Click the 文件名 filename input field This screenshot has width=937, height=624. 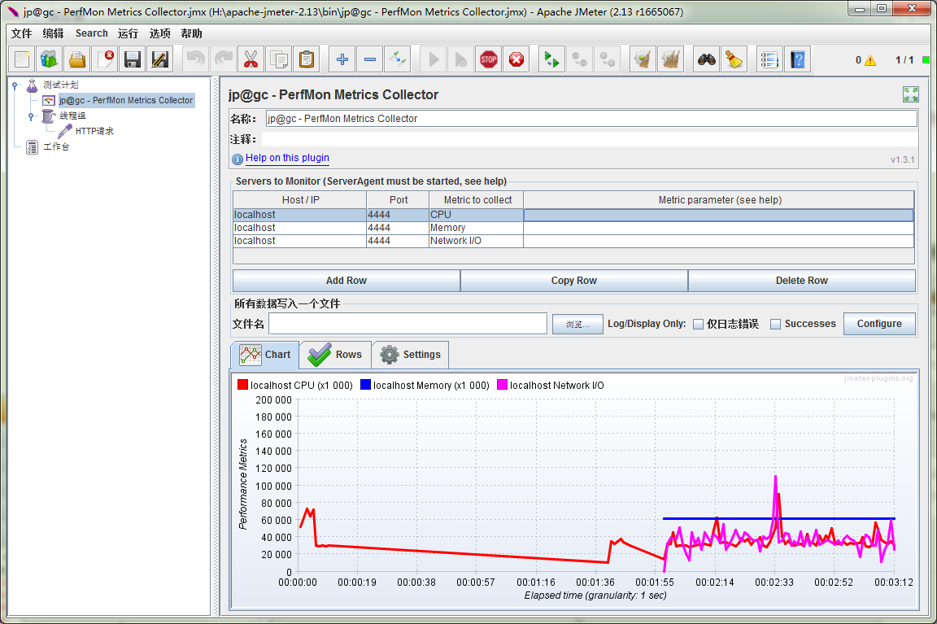(x=407, y=323)
